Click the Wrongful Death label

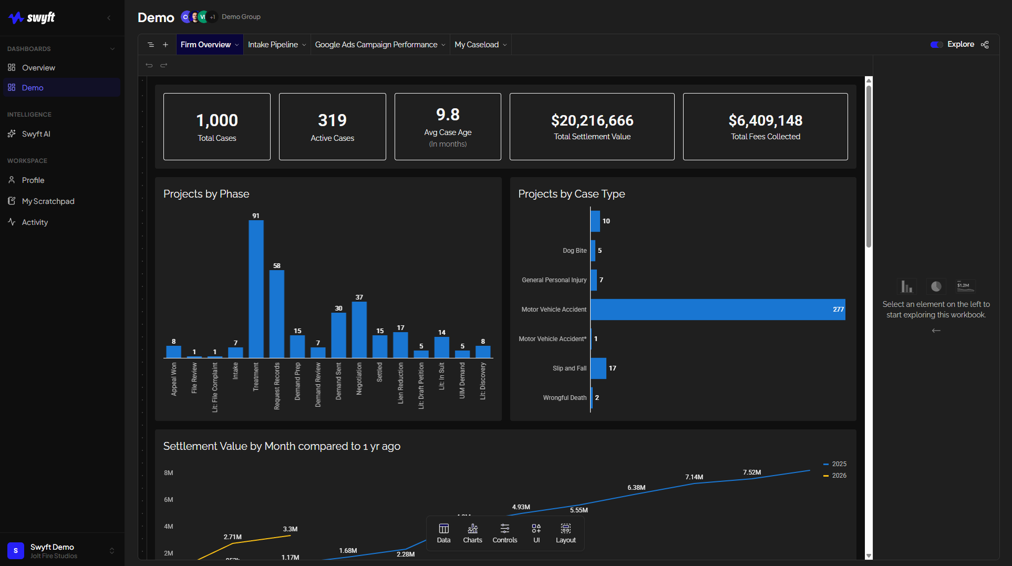564,398
